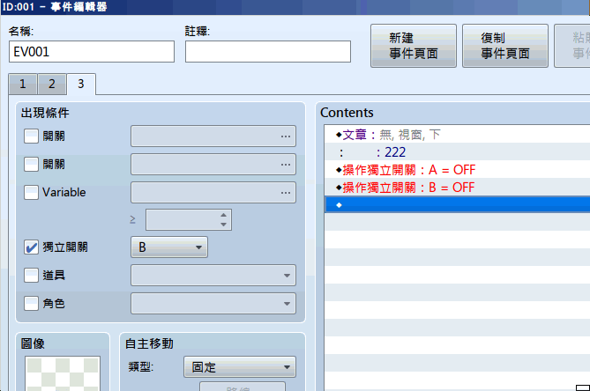Enable the first 開關 condition checkbox
This screenshot has width=590, height=391.
click(x=31, y=136)
